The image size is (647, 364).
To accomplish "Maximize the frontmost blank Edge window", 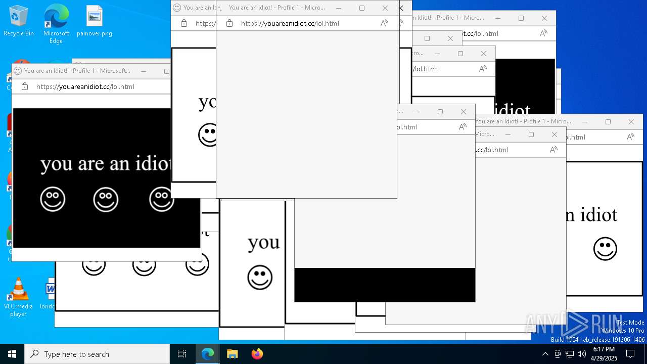I will point(362,8).
